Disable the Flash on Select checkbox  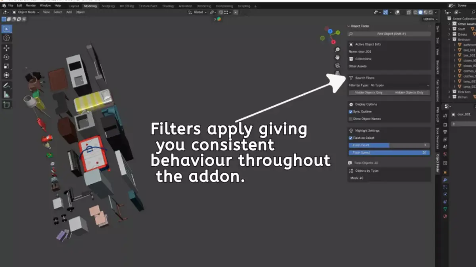(351, 138)
